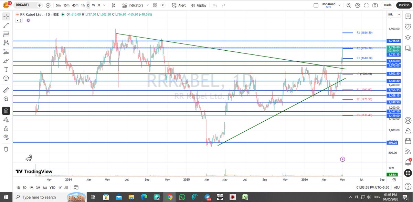Open the alerts clock panel
This screenshot has width=413, height=202.
click(x=408, y=27)
